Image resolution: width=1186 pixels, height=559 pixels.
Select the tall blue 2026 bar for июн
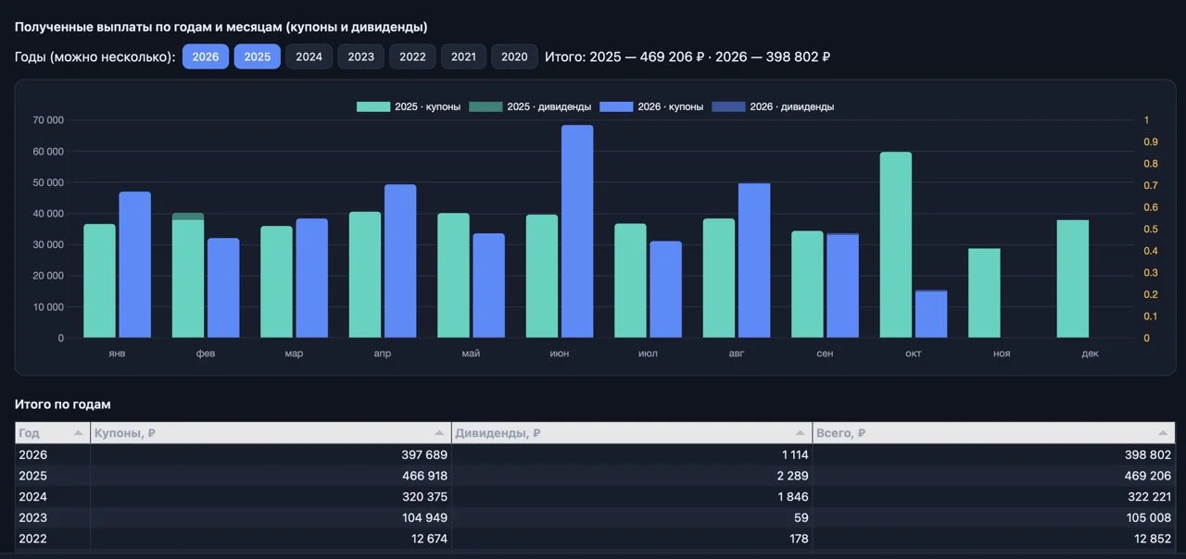click(577, 231)
